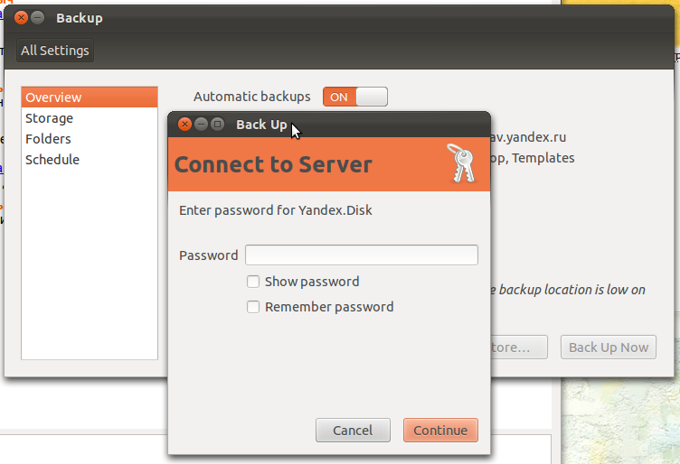
Task: Continue with the server connection
Action: pos(440,431)
